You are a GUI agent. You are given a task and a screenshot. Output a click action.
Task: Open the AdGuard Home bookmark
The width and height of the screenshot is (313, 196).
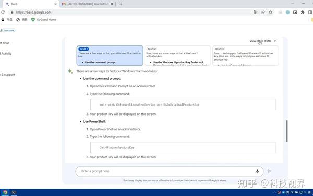pyautogui.click(x=44, y=20)
